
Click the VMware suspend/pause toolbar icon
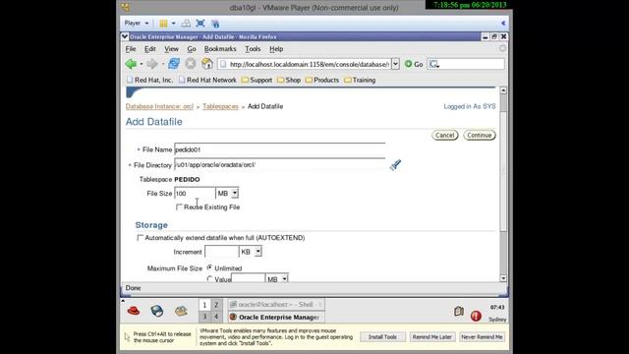[x=163, y=24]
